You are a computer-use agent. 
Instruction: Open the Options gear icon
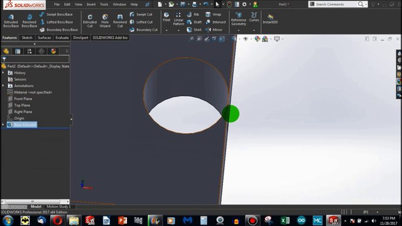[244, 4]
